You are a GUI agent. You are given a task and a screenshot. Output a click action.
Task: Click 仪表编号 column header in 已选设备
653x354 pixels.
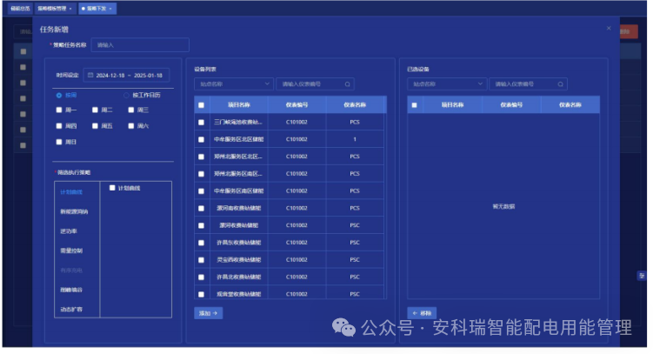(x=511, y=105)
